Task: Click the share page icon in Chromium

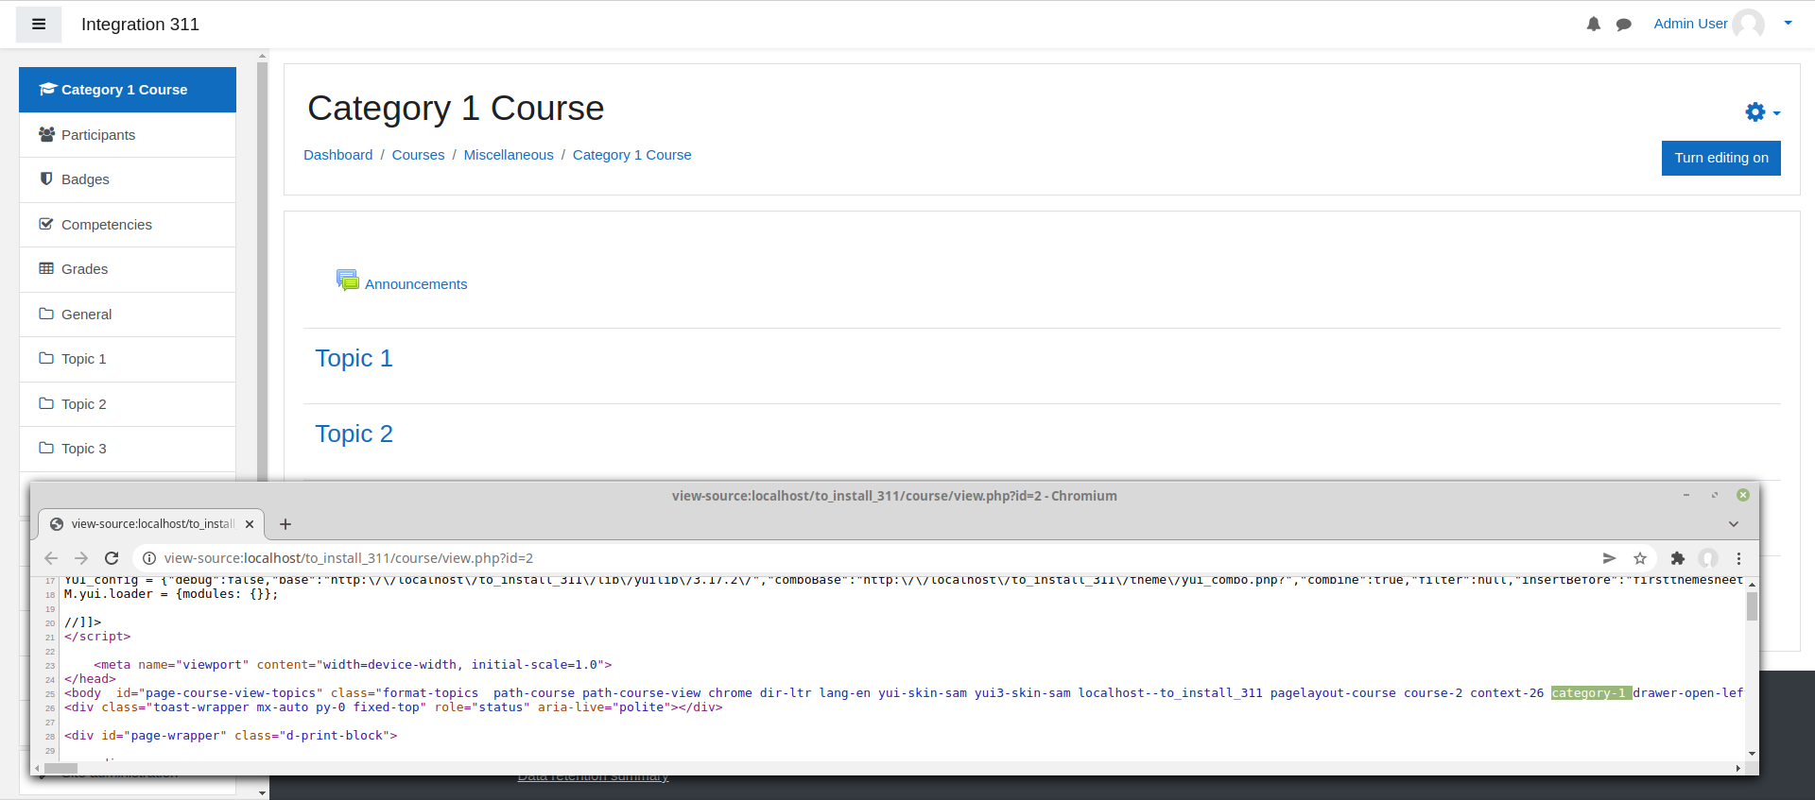Action: tap(1609, 558)
